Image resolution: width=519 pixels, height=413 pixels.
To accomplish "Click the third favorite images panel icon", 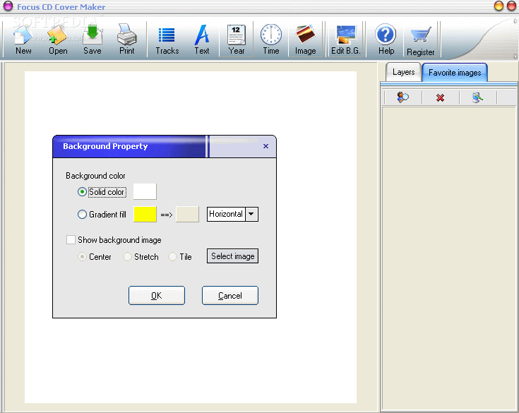I will [477, 97].
